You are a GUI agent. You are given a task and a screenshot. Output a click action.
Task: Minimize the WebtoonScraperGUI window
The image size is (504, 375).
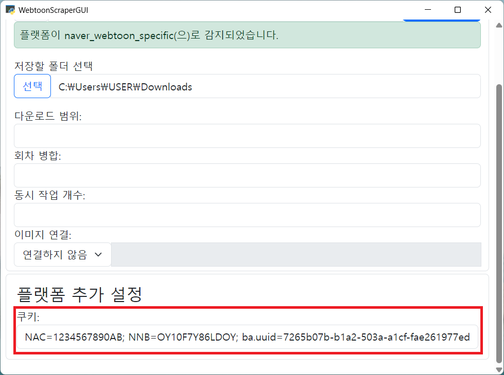point(428,10)
